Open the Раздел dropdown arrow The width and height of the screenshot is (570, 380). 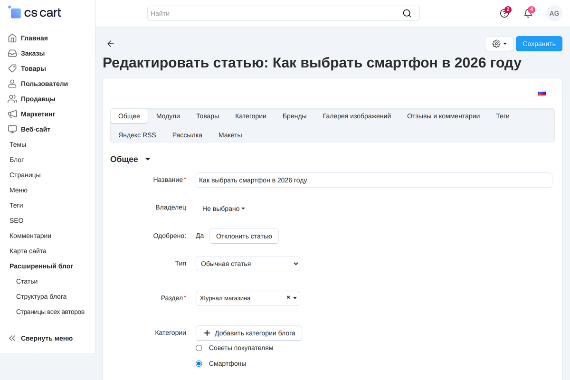coord(295,298)
